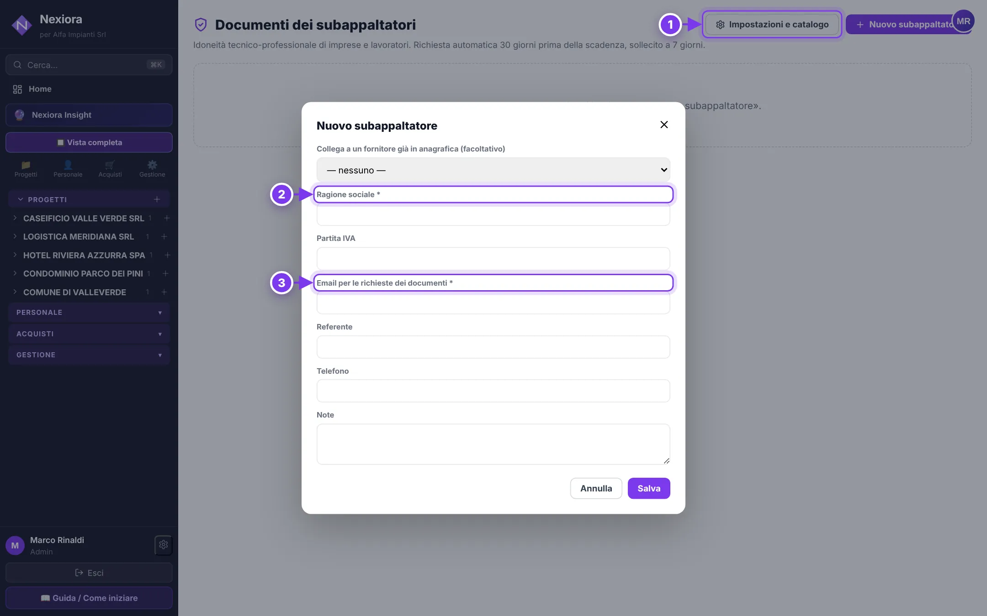Click plus next to COMUNE DI VALLEVERDE
Screen dimensions: 987x616
[164, 292]
